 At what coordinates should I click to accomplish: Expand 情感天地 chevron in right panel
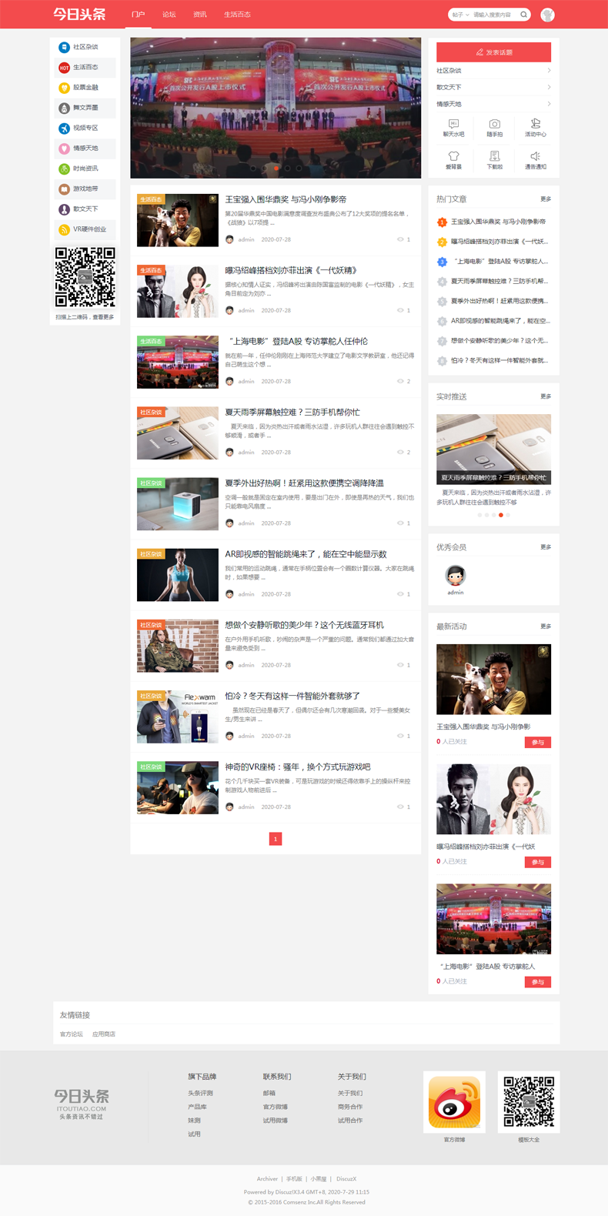[x=549, y=104]
